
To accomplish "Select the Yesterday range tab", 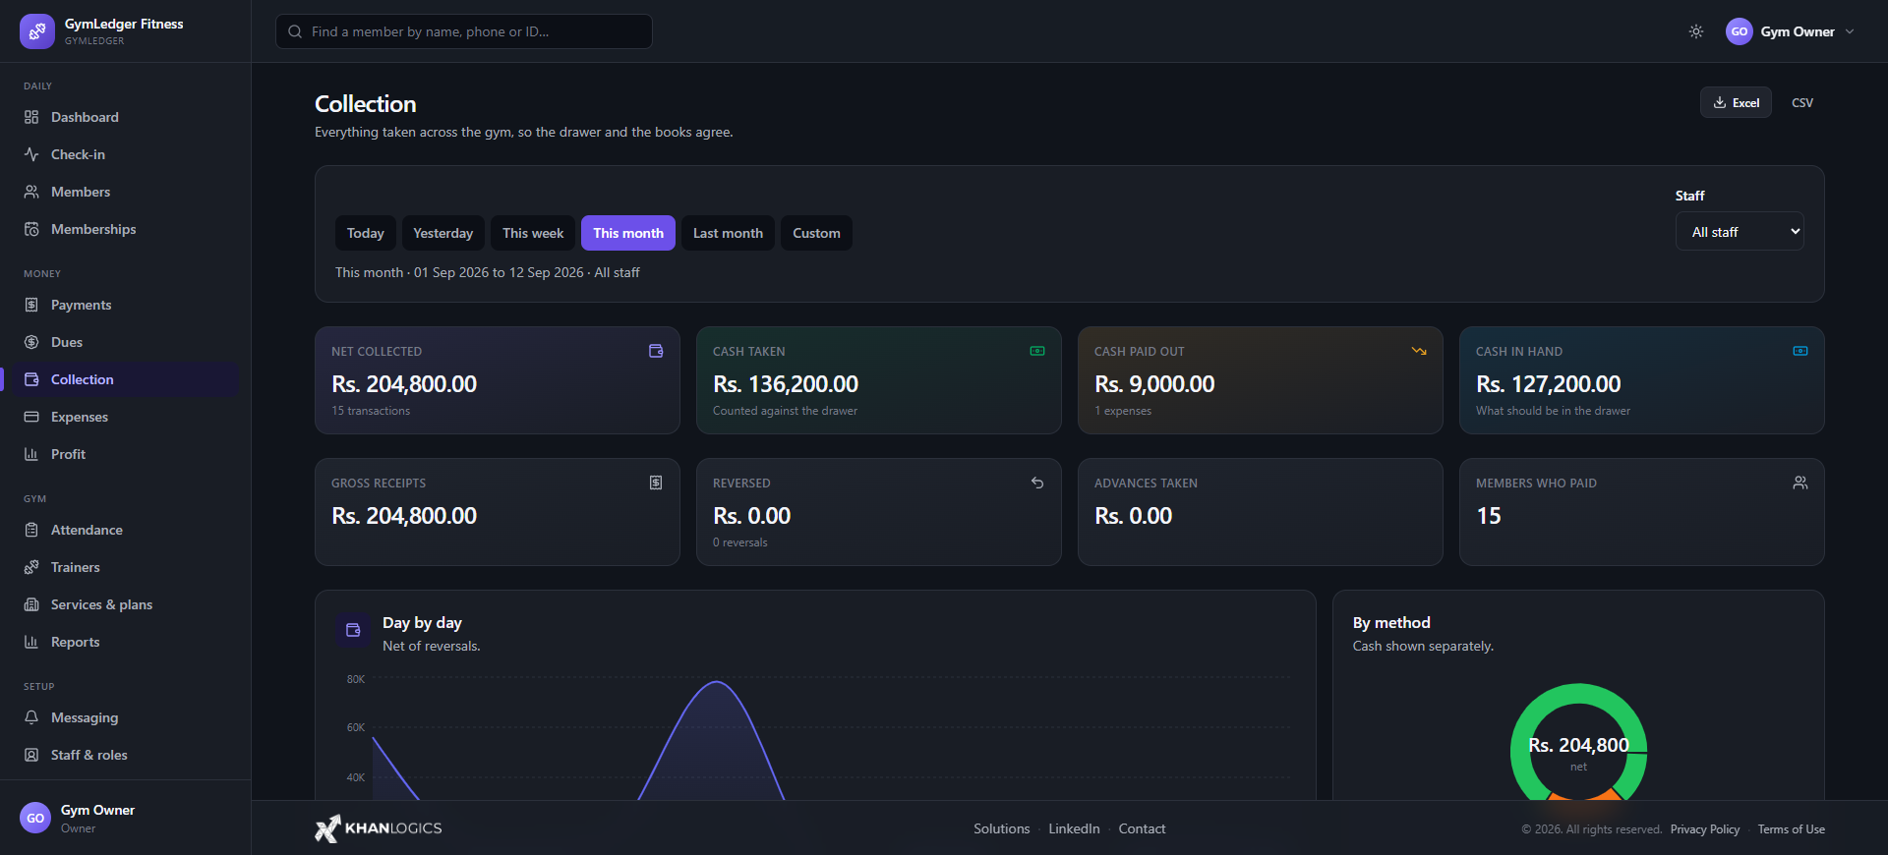I will (x=443, y=233).
